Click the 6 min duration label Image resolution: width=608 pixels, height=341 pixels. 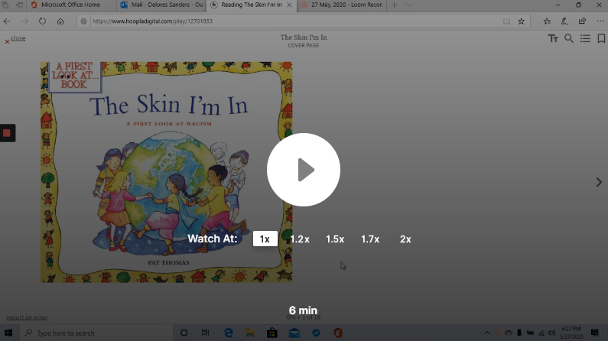(x=303, y=310)
